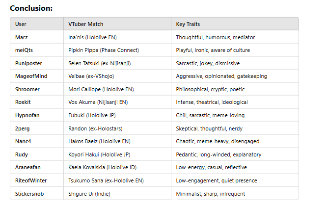This screenshot has width=327, height=204.
Task: Click the Conclusion heading
Action: coord(31,8)
